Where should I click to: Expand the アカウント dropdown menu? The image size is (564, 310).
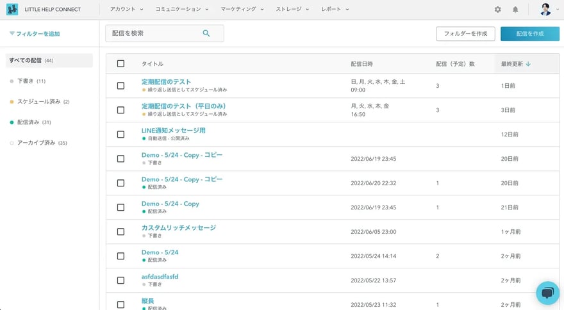(x=126, y=10)
